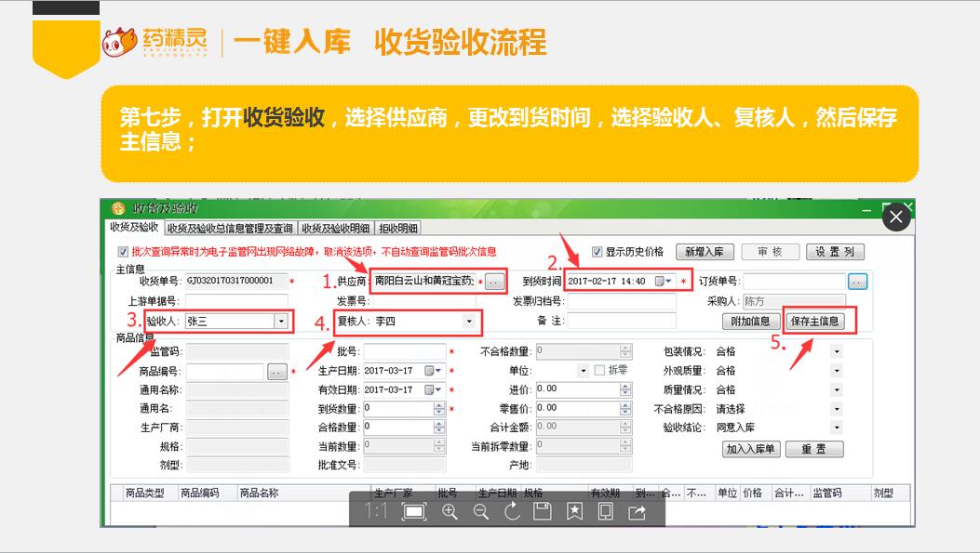Close the image viewer with X icon
The image size is (980, 553).
click(x=895, y=217)
